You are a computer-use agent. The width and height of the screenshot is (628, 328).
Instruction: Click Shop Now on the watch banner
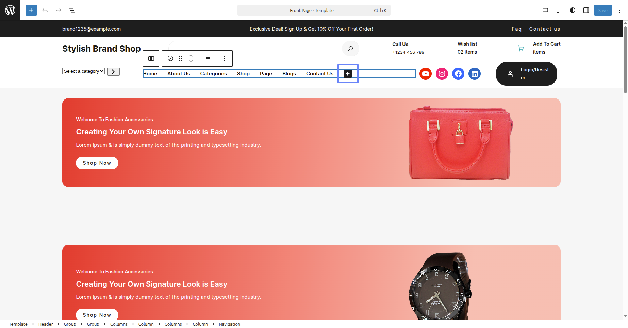[x=97, y=314]
